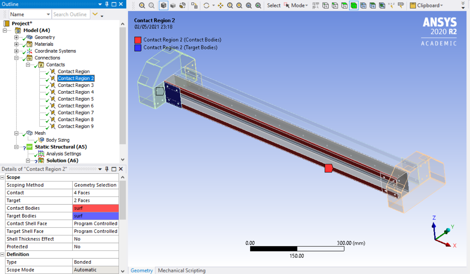This screenshot has width=470, height=274.
Task: Click the Select button in the toolbar
Action: coord(274,5)
